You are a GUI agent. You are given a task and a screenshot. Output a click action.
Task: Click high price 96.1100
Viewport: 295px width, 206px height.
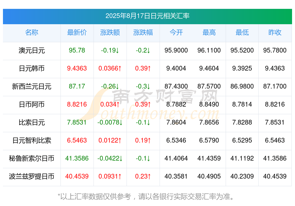point(209,50)
